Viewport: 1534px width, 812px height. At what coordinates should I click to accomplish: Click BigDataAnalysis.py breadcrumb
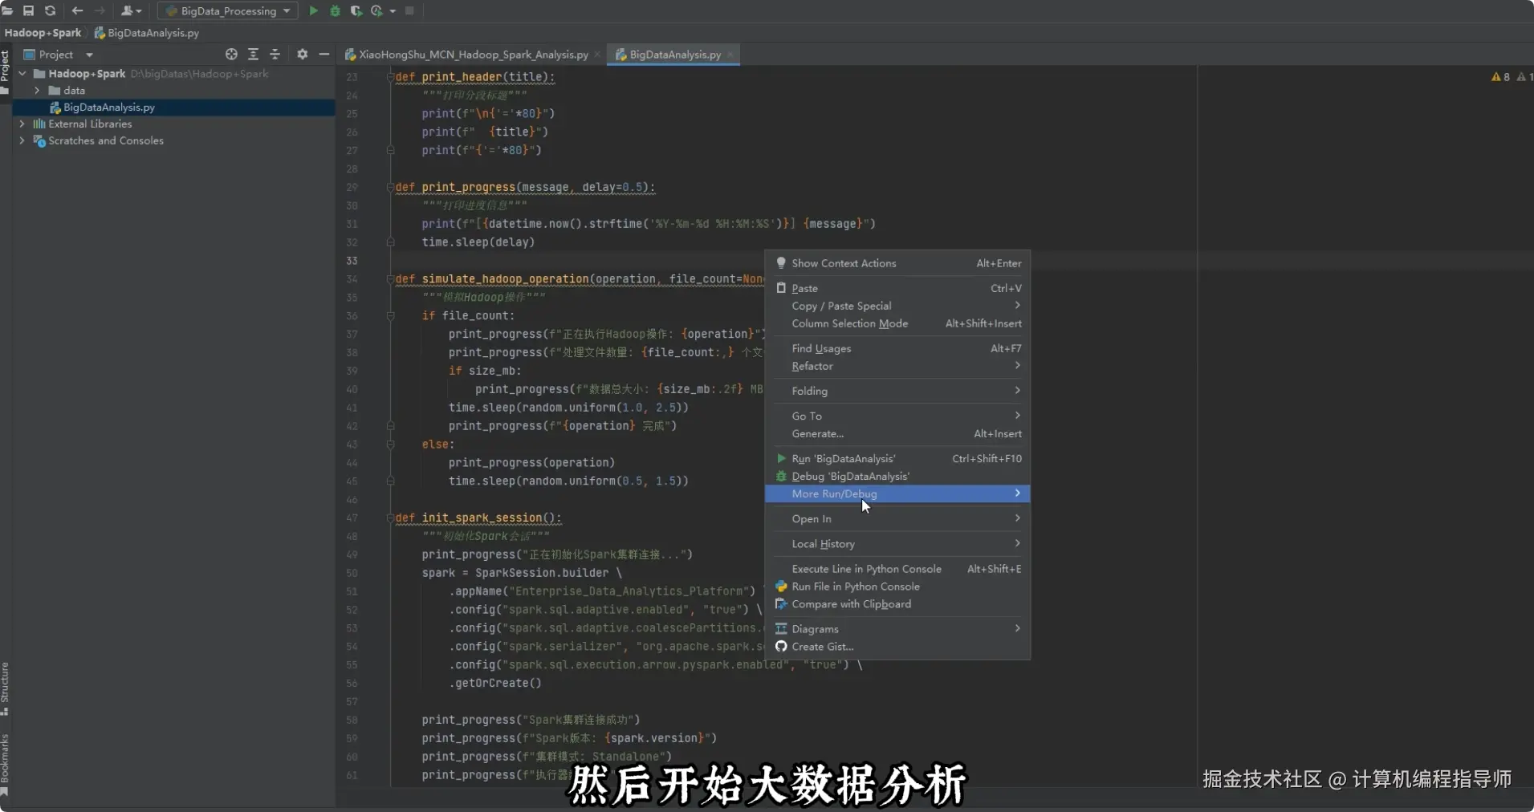pyautogui.click(x=147, y=33)
